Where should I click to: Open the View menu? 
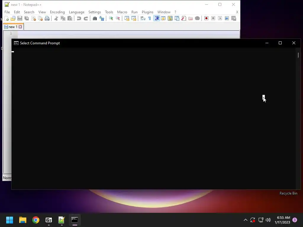pyautogui.click(x=42, y=12)
